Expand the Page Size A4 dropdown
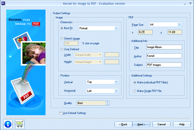The image size is (194, 130). [x=165, y=25]
